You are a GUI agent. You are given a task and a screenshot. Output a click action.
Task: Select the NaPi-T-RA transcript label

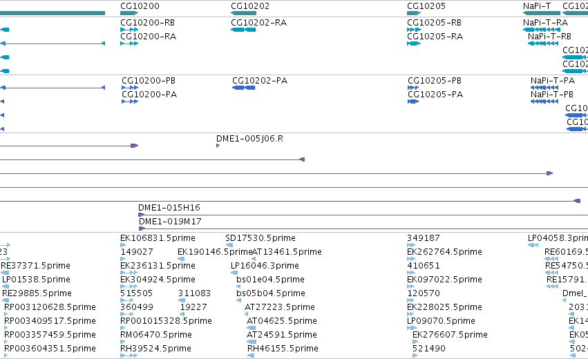coord(545,23)
